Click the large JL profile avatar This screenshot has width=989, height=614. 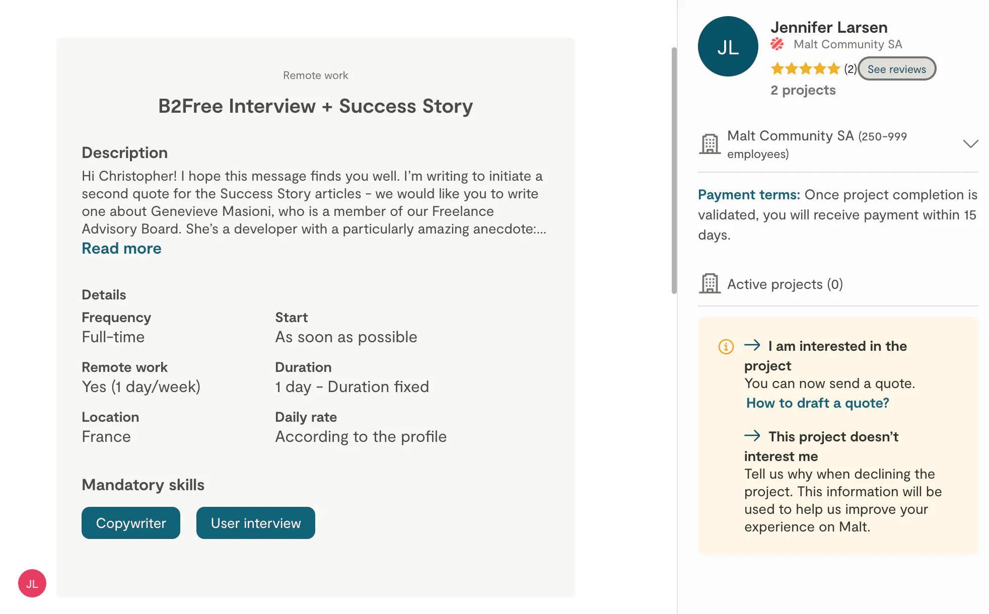(x=728, y=47)
